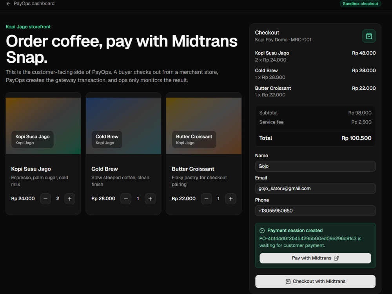Screen dimensions: 392x294
Task: Increase Cold Brew quantity with plus button
Action: click(x=150, y=199)
